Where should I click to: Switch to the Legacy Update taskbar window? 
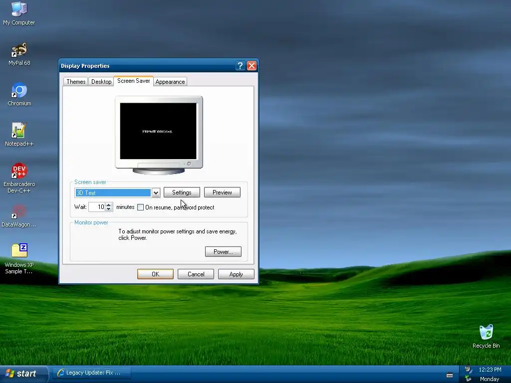92,373
